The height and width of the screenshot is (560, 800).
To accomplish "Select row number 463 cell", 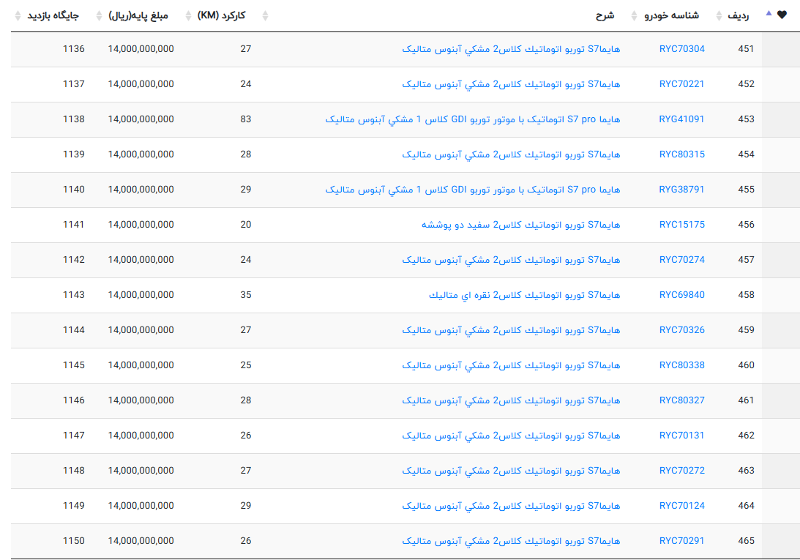I will (746, 471).
